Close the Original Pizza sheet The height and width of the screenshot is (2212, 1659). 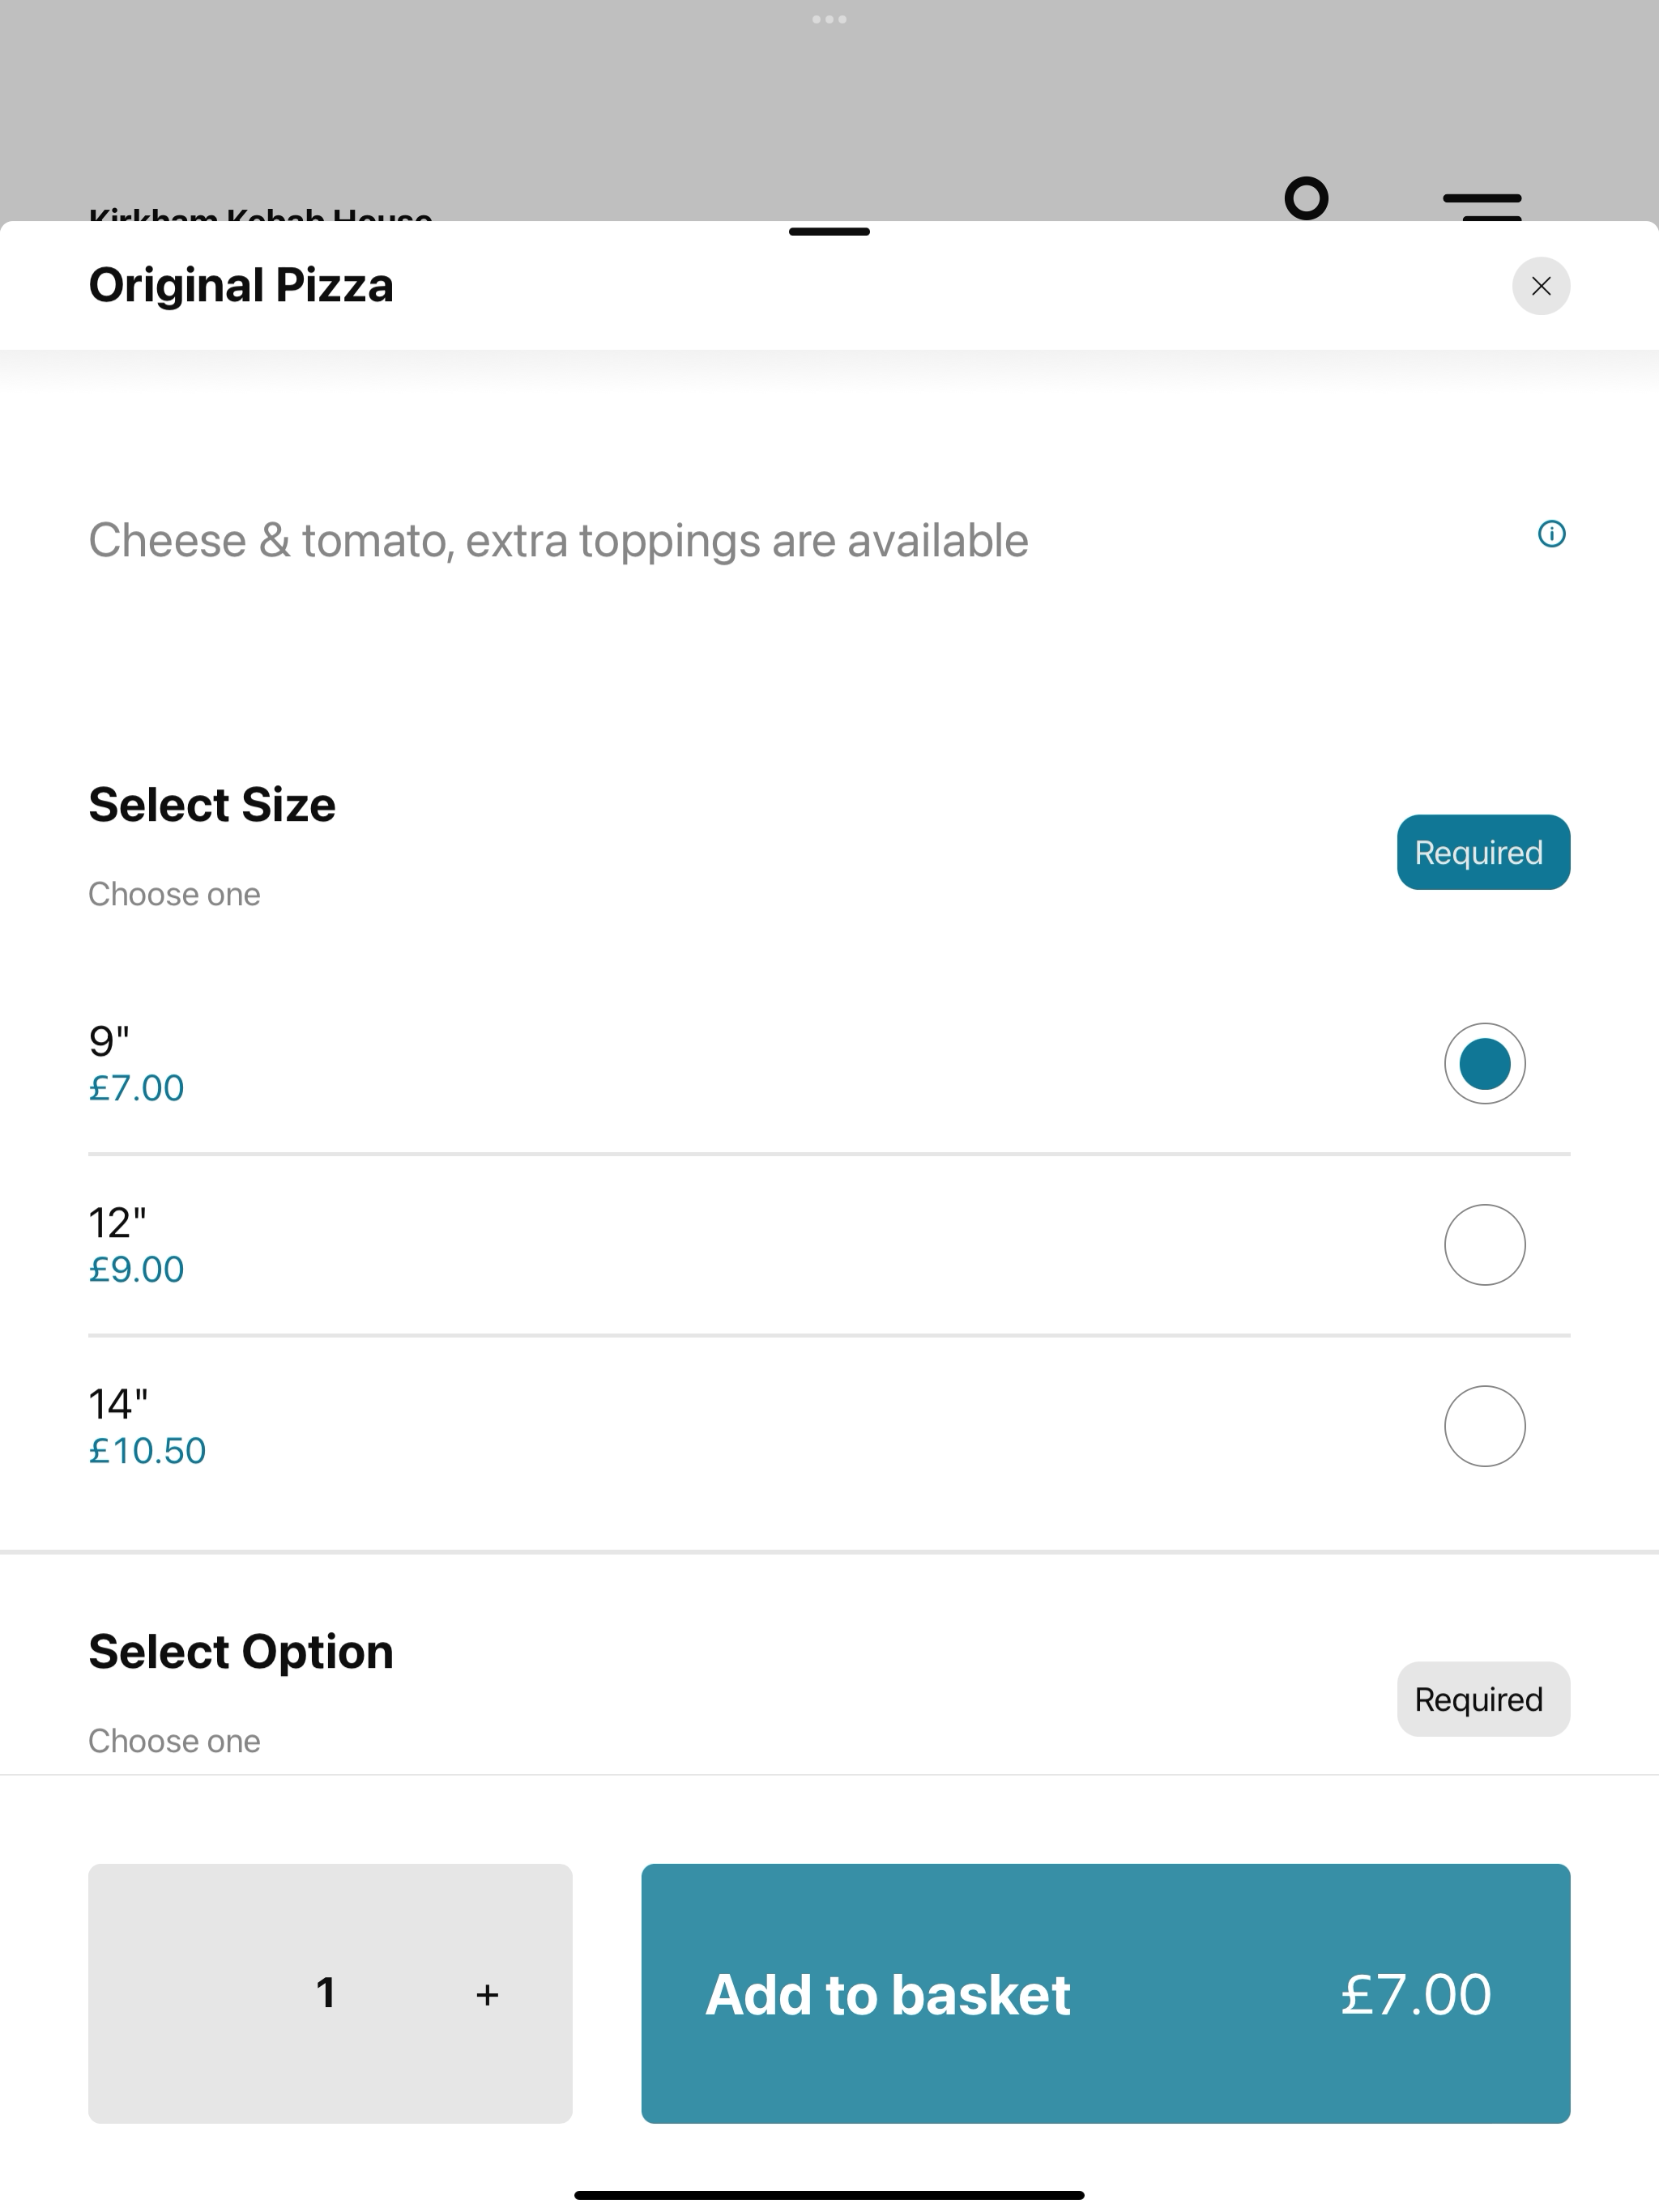tap(1540, 286)
